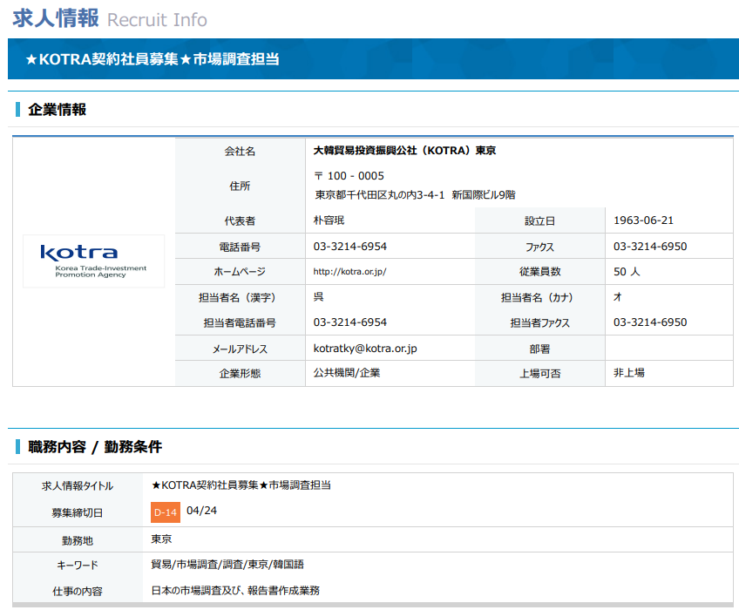The image size is (739, 610).
Task: Click the kotratky@kotra.or.jp email address
Action: pos(365,349)
